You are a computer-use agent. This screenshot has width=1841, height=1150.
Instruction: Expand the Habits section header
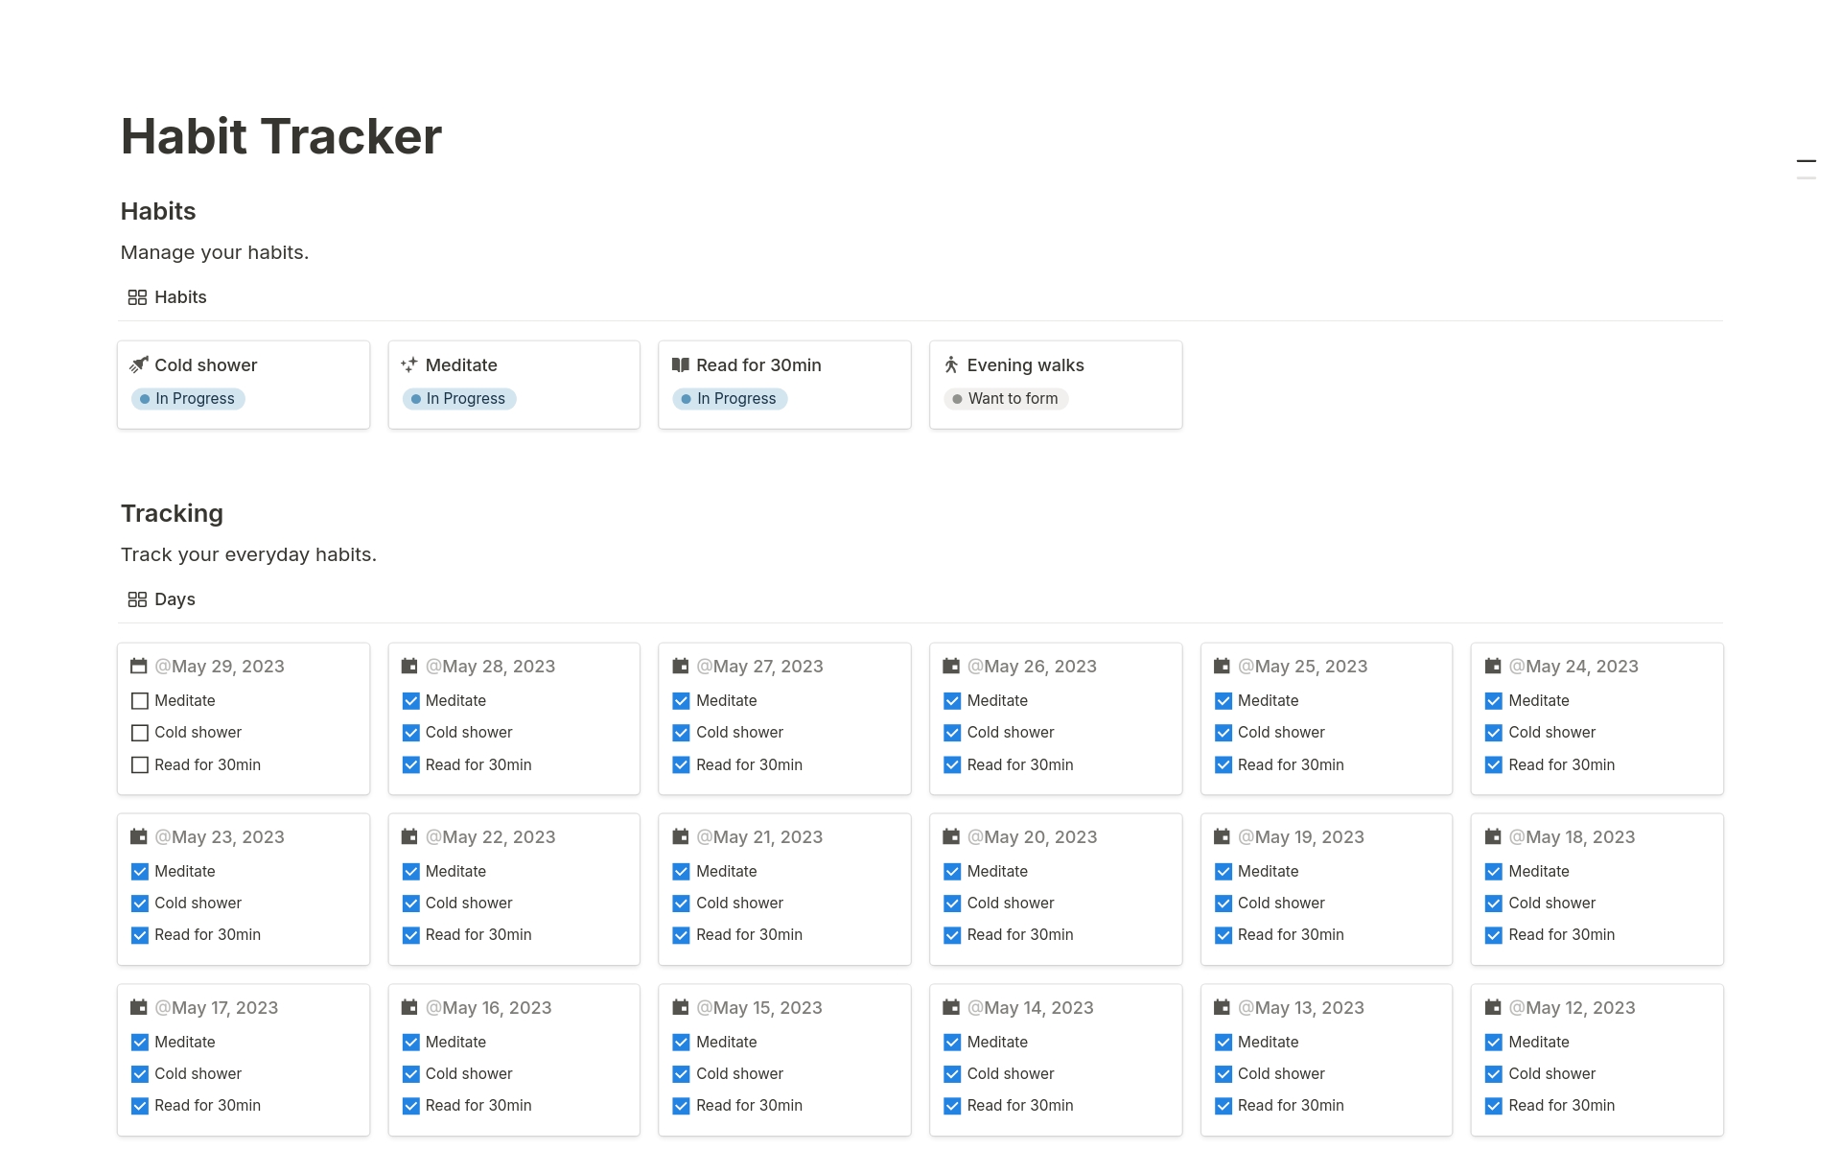[x=157, y=209]
